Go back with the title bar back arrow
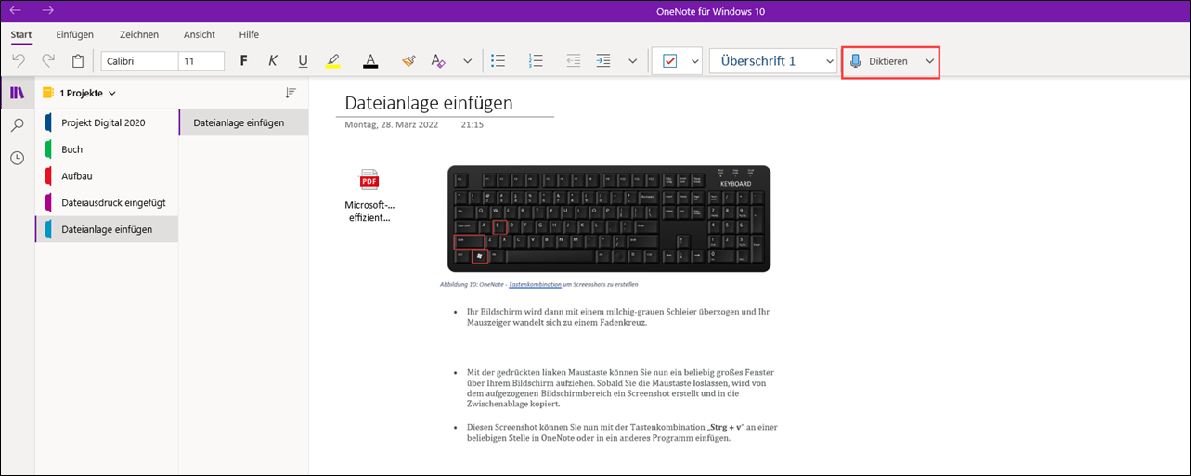The width and height of the screenshot is (1191, 476). click(x=15, y=10)
